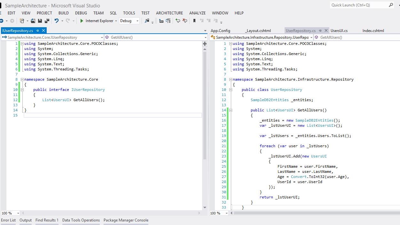This screenshot has height=225, width=400.
Task: Click the Comment out selected lines icon
Action: [178, 21]
